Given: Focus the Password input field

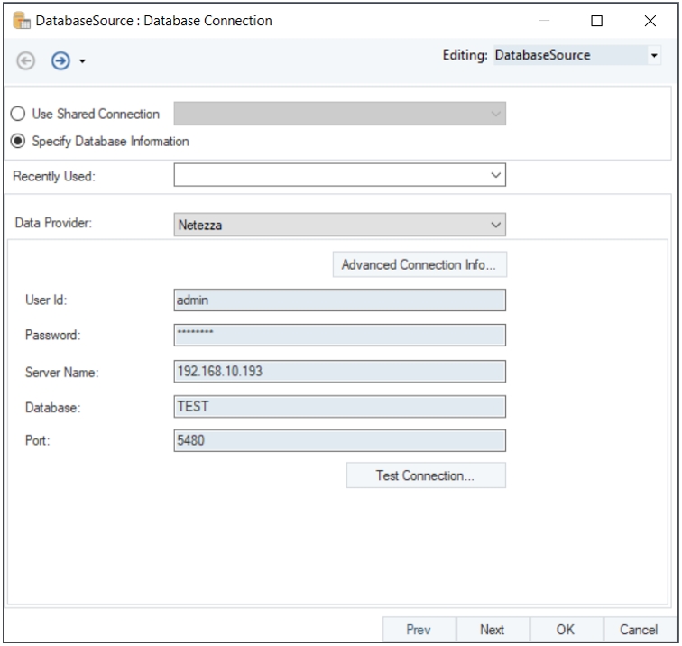Looking at the screenshot, I should 339,336.
